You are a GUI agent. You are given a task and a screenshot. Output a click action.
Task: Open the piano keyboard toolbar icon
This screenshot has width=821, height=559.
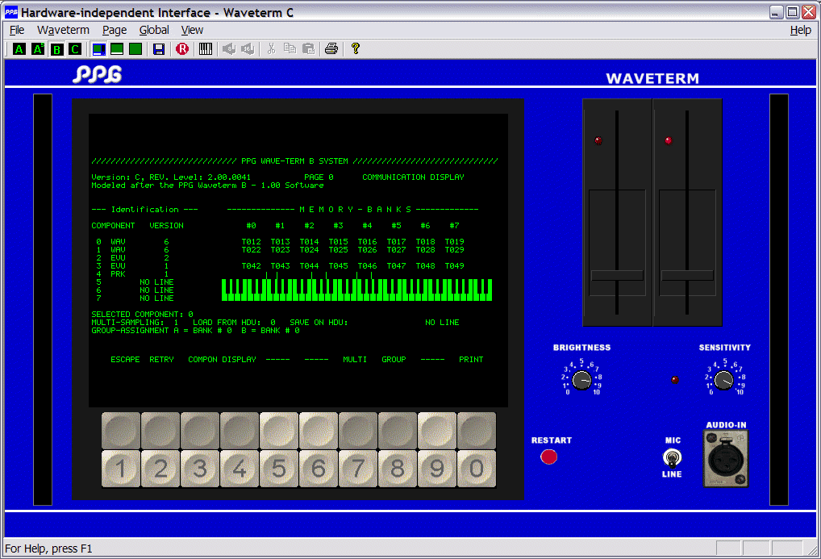(205, 49)
